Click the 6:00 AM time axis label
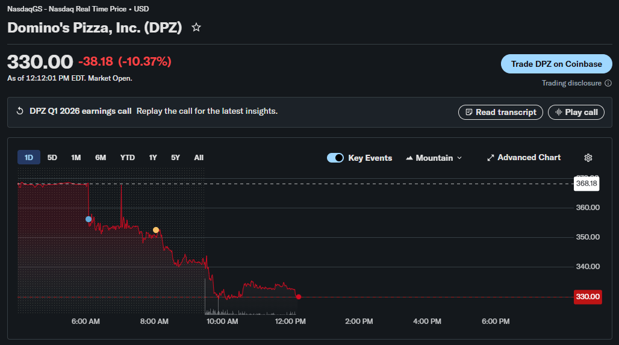Screen dimensions: 619x345 coord(86,322)
